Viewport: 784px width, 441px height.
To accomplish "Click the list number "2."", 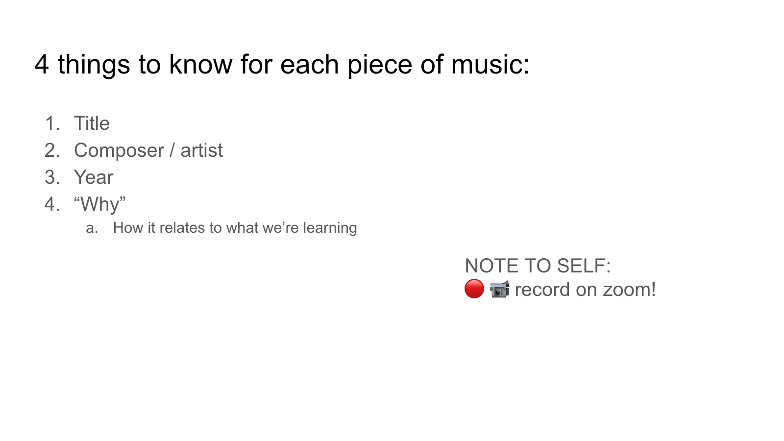I will 52,150.
